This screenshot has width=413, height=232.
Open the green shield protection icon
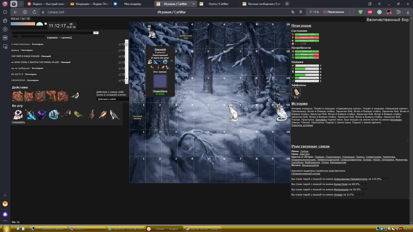click(x=360, y=12)
